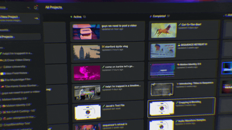232x130 pixels.
Task: Select 'The Muybridge Film' in sidebar list
Action: click(17, 80)
